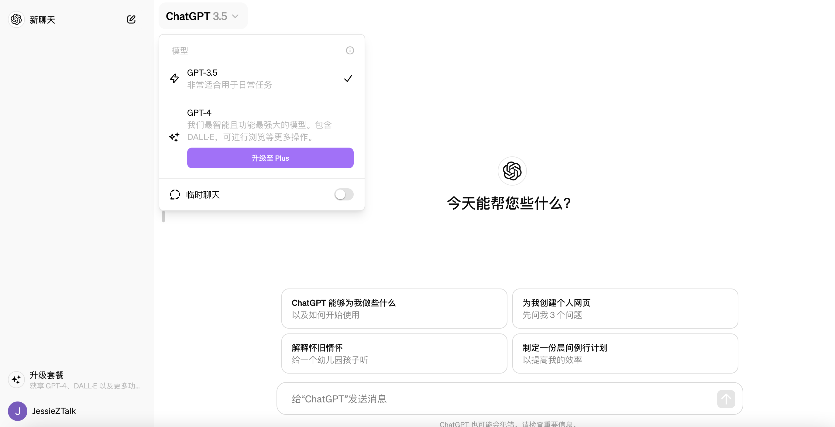Open the JessieZTalk account menu
The height and width of the screenshot is (427, 835).
click(x=77, y=411)
